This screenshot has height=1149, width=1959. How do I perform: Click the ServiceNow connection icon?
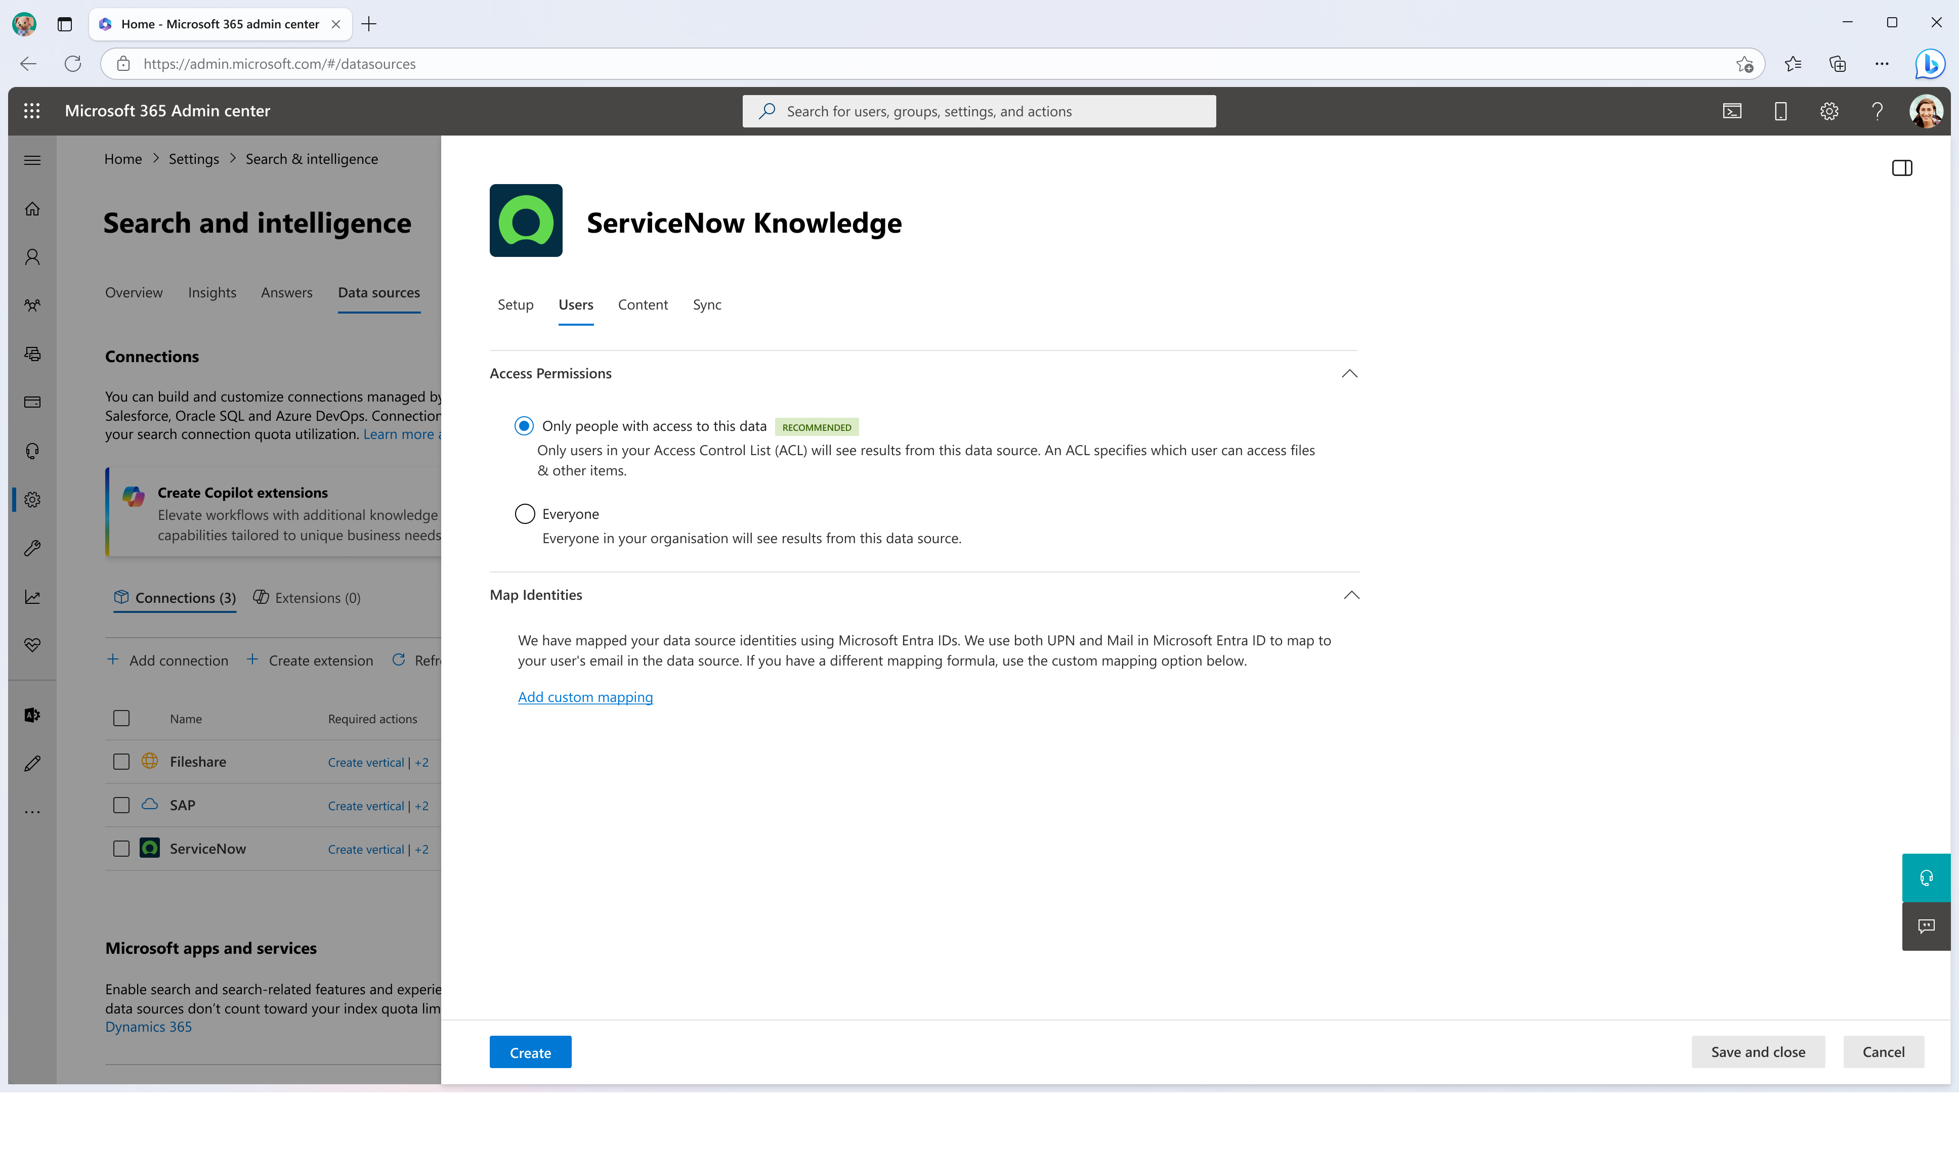149,848
